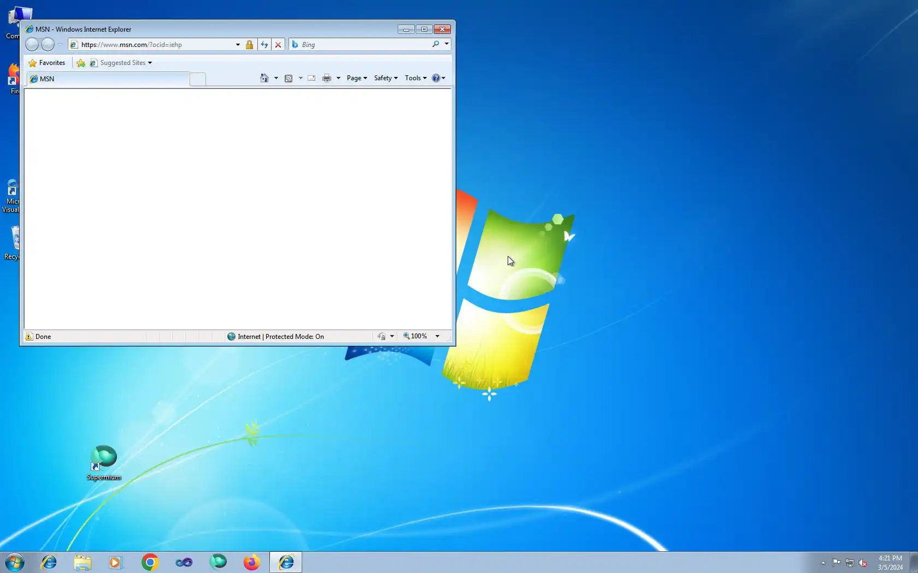Click the Home icon in command bar
The height and width of the screenshot is (573, 918).
pyautogui.click(x=264, y=78)
